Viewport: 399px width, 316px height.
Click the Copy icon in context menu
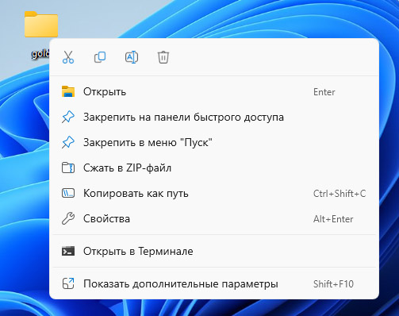pos(100,57)
